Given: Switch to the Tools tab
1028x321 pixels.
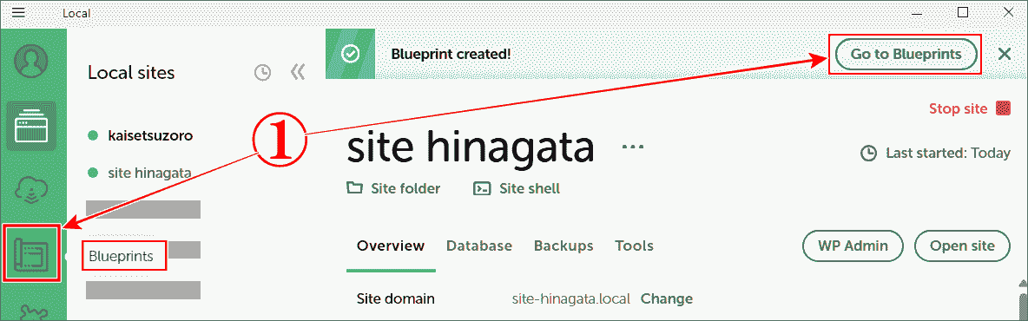Looking at the screenshot, I should coord(634,246).
